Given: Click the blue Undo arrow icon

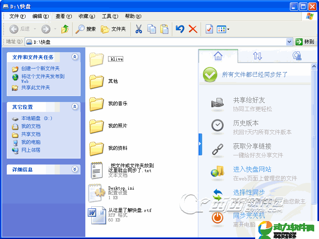Looking at the screenshot, I should pos(180,29).
